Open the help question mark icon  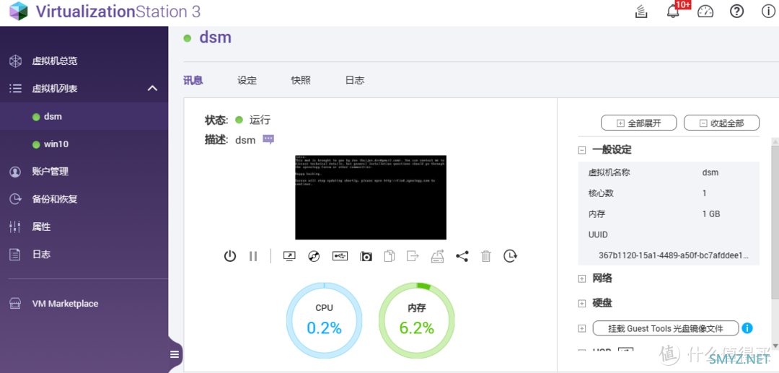(736, 12)
